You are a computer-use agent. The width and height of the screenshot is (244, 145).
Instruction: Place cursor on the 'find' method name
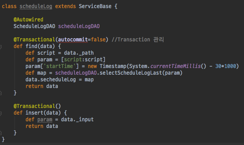pyautogui.click(x=31, y=46)
